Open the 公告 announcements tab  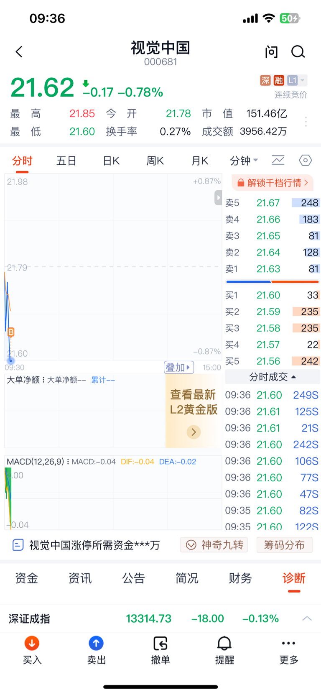[133, 578]
